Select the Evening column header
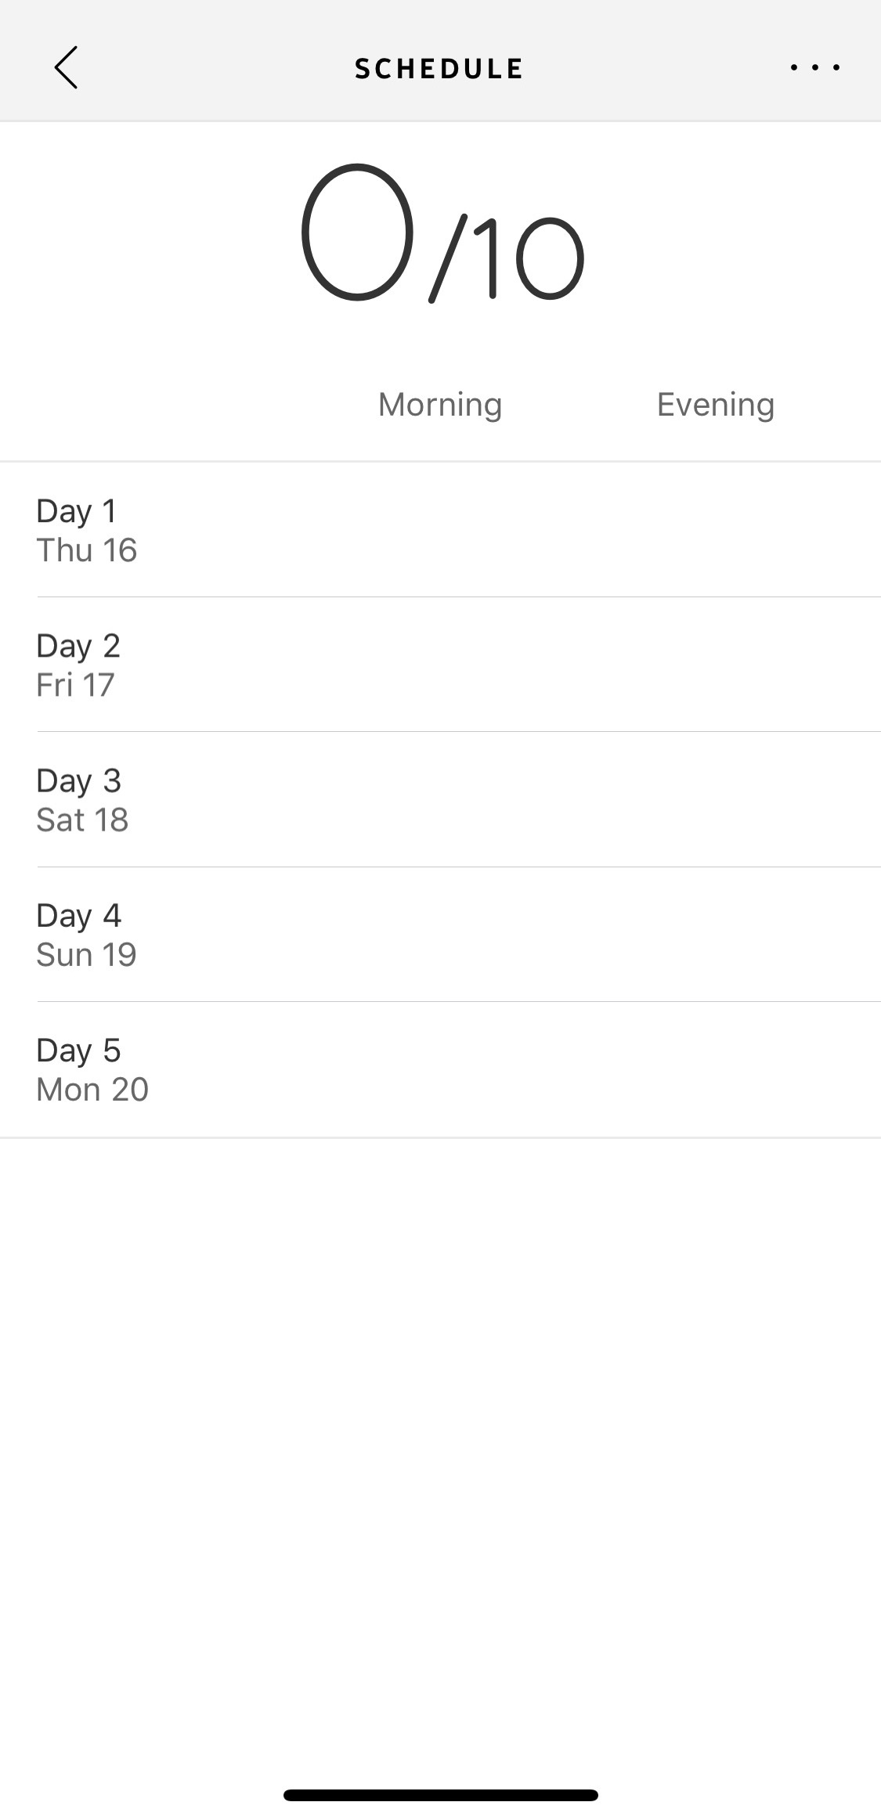 click(x=716, y=405)
